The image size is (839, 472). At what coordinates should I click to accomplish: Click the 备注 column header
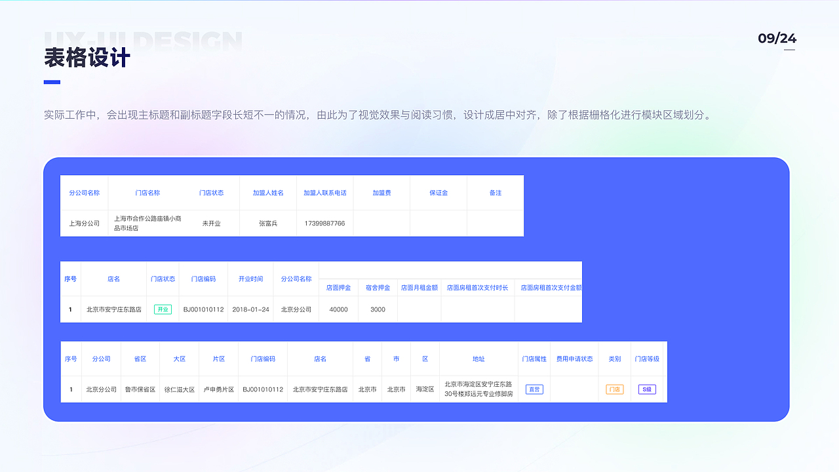tap(495, 193)
